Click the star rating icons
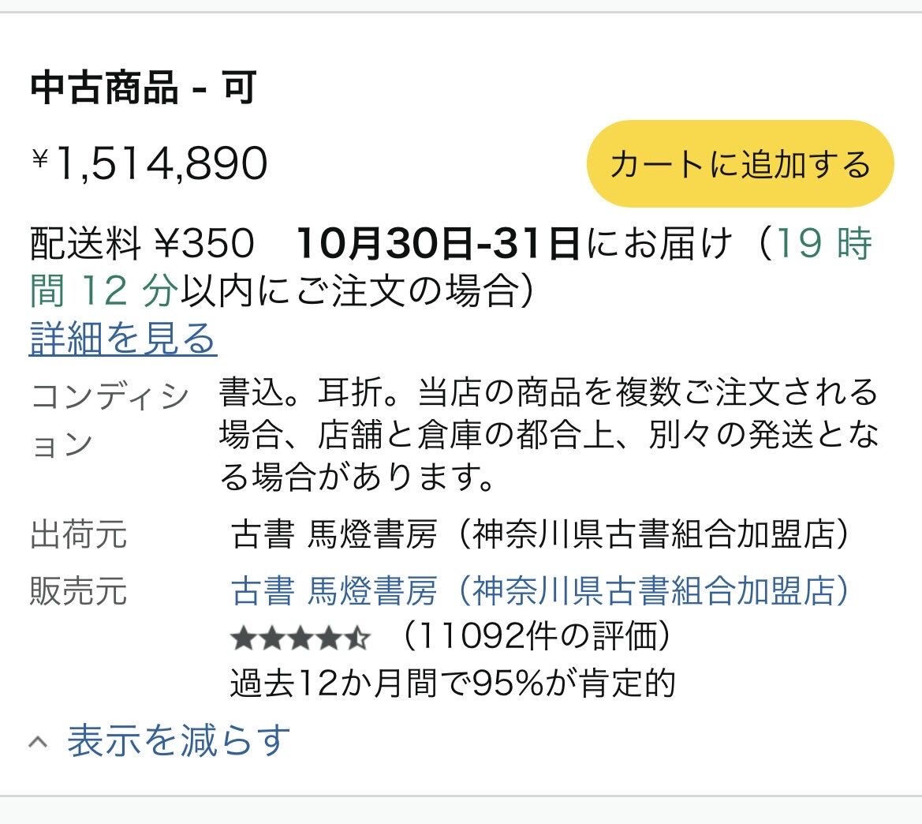Viewport: 922px width, 824px height. pyautogui.click(x=300, y=638)
